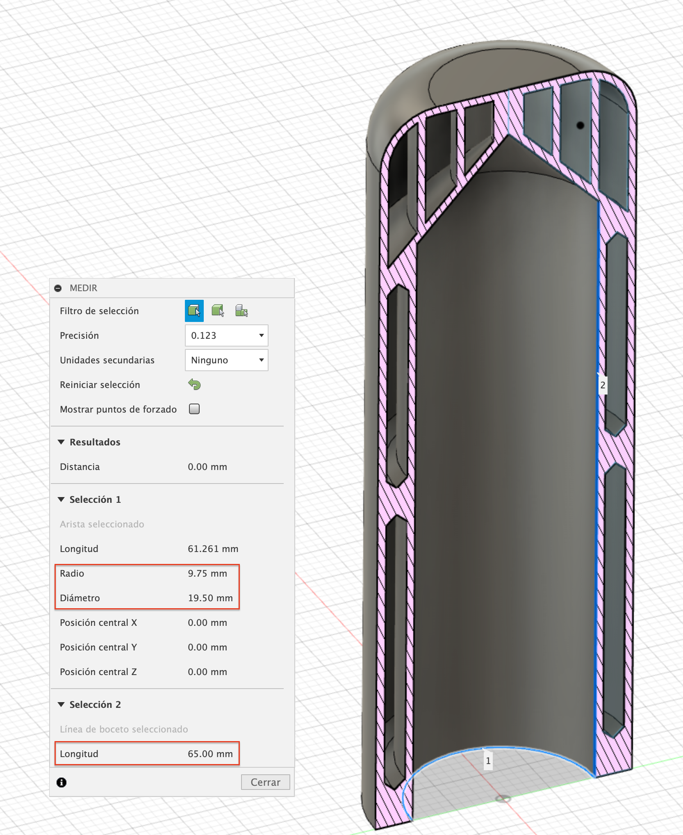The height and width of the screenshot is (835, 683).
Task: Collapse the MEDIR dialog with the minus icon
Action: pyautogui.click(x=58, y=288)
